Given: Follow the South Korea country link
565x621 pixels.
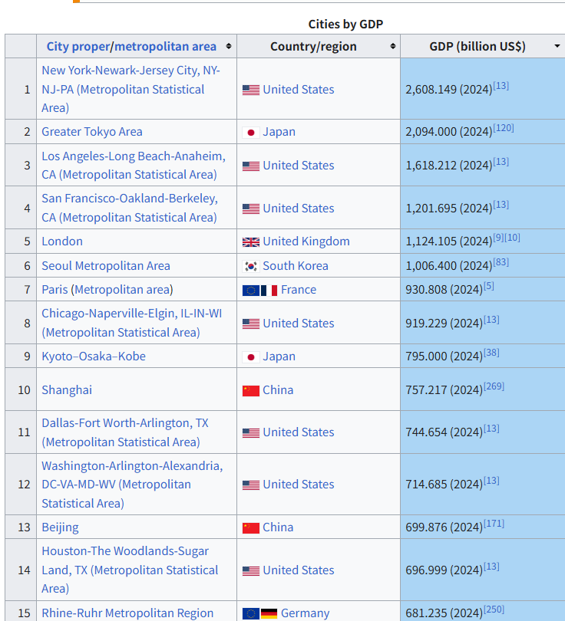Looking at the screenshot, I should (x=295, y=266).
